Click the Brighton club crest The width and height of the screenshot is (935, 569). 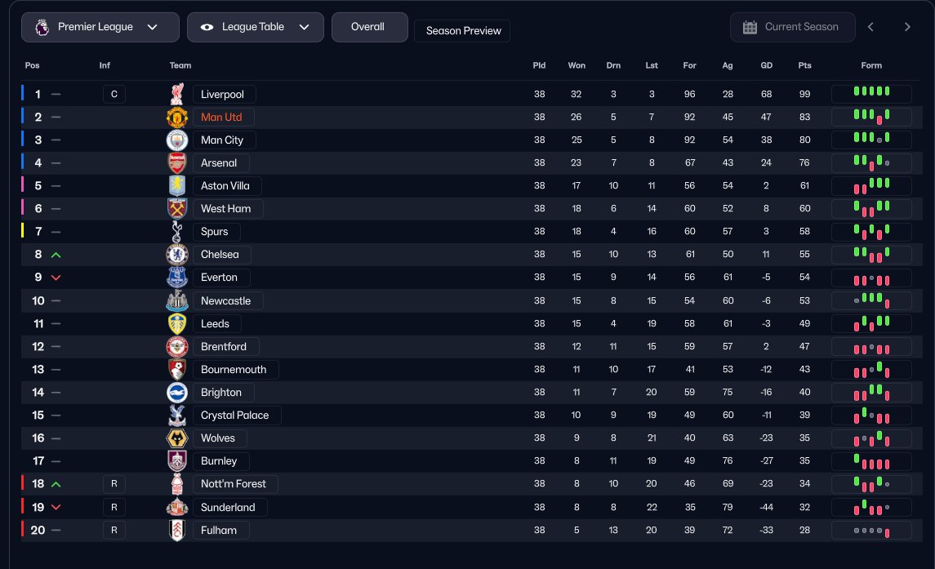[177, 393]
